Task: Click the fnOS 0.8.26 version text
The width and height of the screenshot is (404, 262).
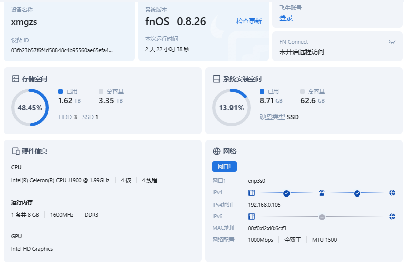Action: (x=176, y=21)
